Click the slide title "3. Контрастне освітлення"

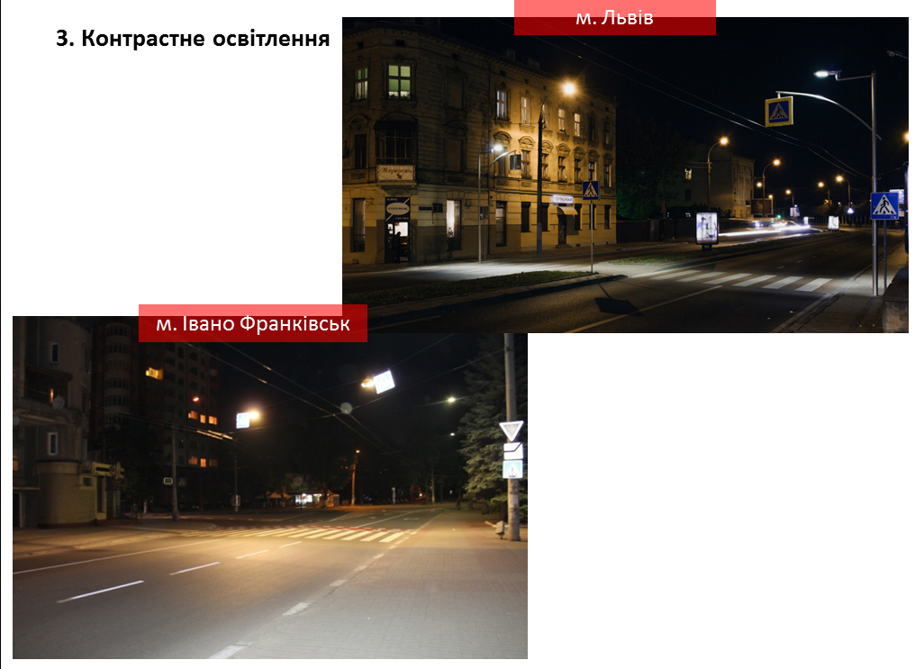[193, 40]
